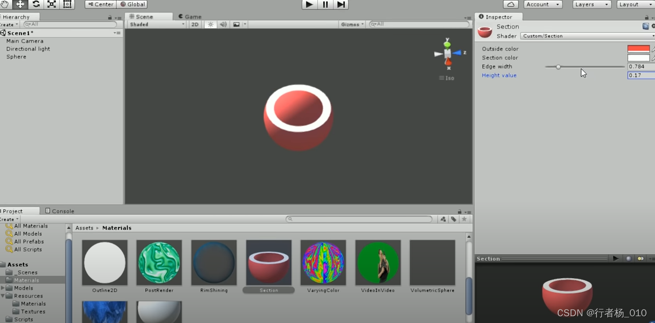
Task: Save search star icon in Project
Action: 464,219
